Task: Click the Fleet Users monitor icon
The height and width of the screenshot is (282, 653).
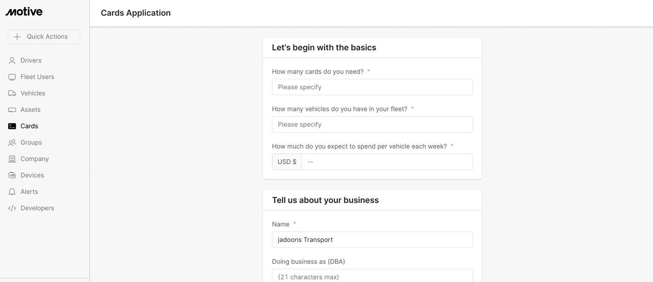Action: tap(12, 77)
